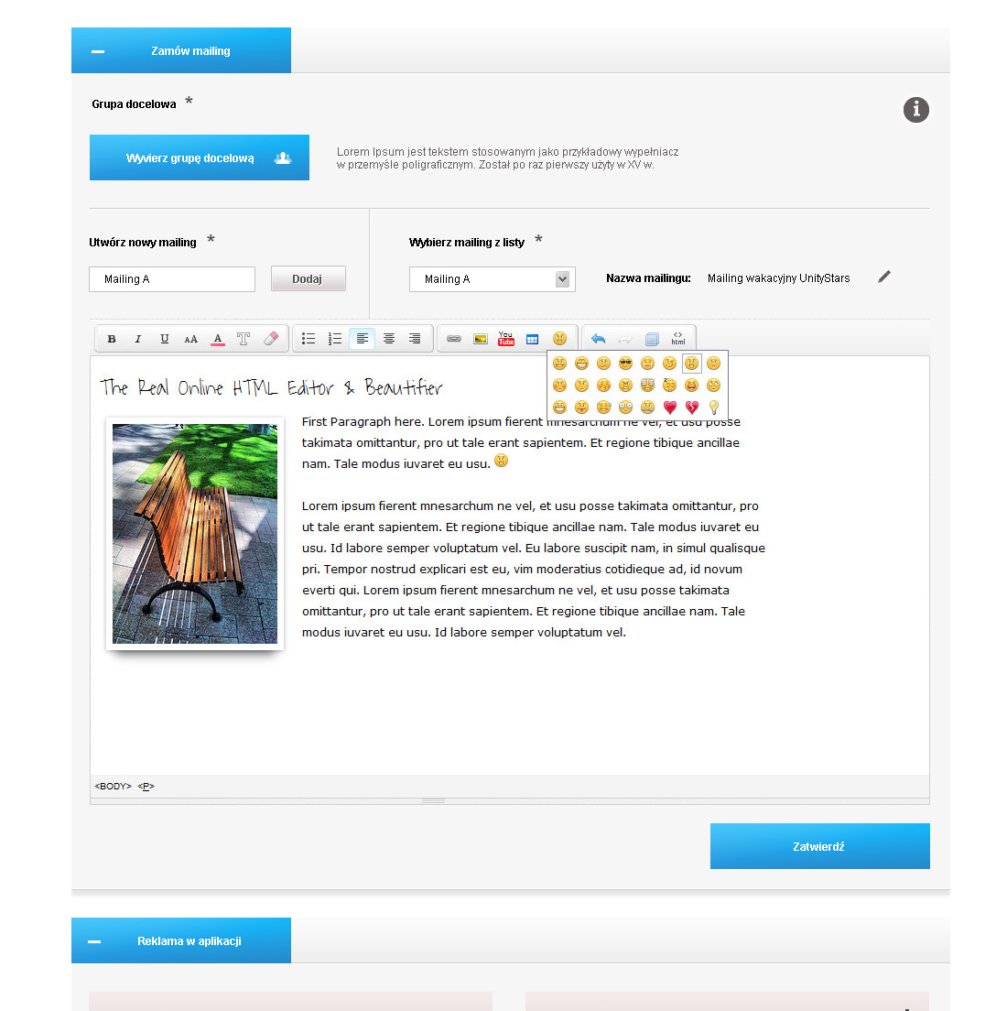Open the font family (T) tool
The height and width of the screenshot is (1011, 1007).
pyautogui.click(x=244, y=339)
